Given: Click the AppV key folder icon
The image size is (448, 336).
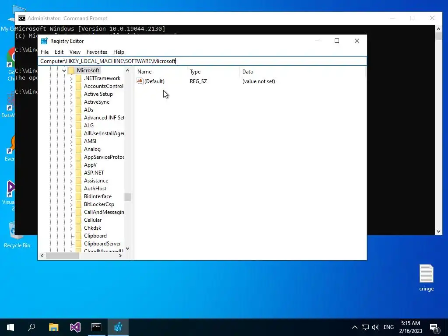Looking at the screenshot, I should pyautogui.click(x=79, y=165).
